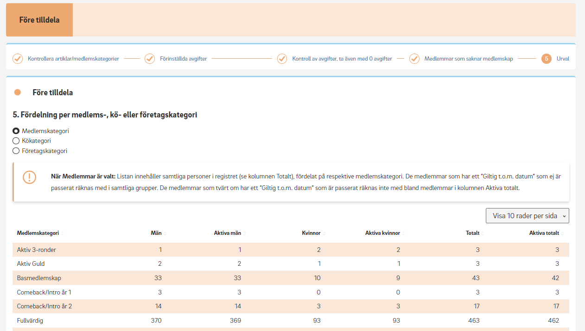Click the checkmark icon beside Förinställda avgifter
Image resolution: width=585 pixels, height=331 pixels.
click(x=150, y=59)
